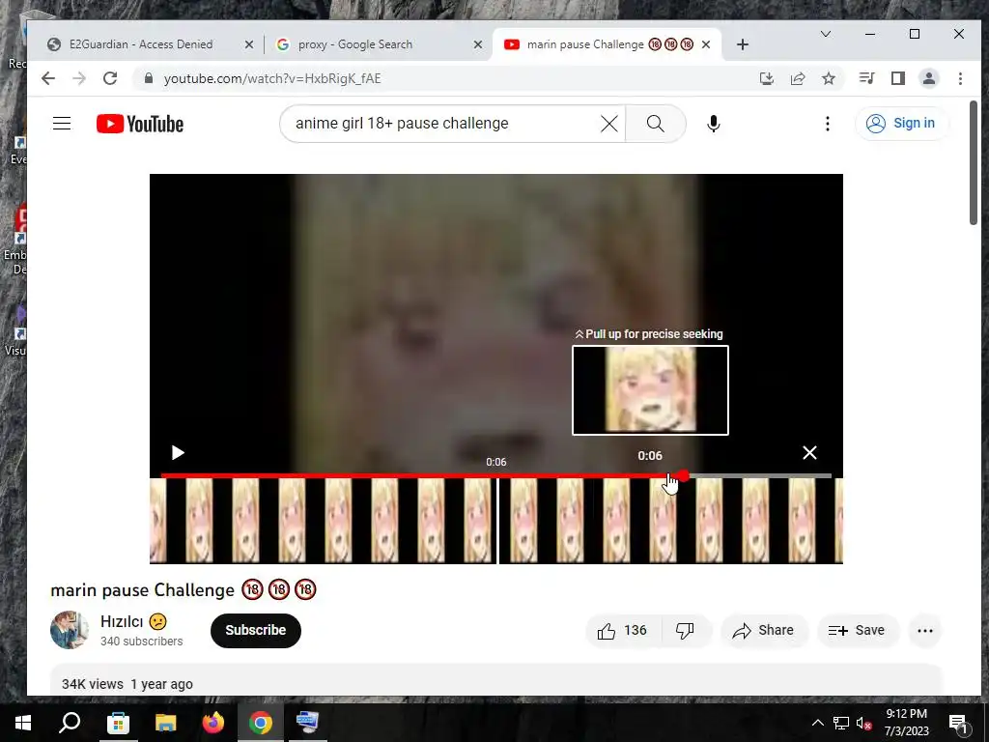The width and height of the screenshot is (989, 742).
Task: Launch Firefox from the taskbar
Action: pos(213,723)
